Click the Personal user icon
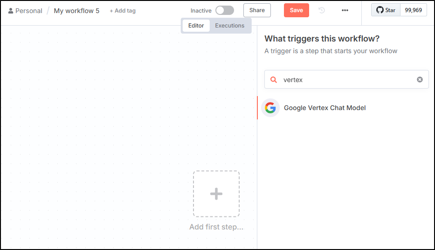 click(x=11, y=11)
